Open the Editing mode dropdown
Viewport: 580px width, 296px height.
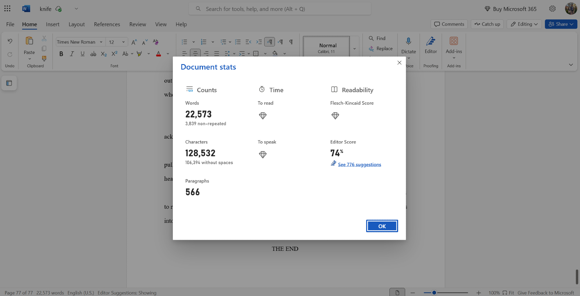[x=524, y=24]
